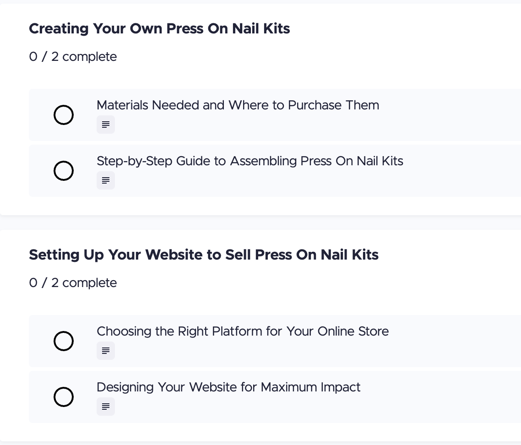Click the document icon below Step-by-Step Guide lesson

(106, 180)
